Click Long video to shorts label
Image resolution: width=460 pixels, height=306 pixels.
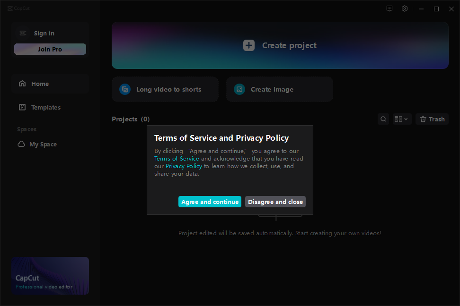168,89
